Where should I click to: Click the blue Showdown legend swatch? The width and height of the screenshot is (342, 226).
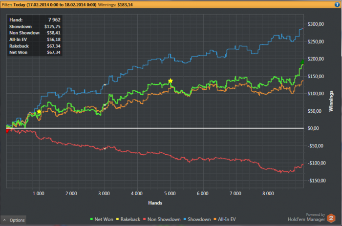(x=185, y=219)
